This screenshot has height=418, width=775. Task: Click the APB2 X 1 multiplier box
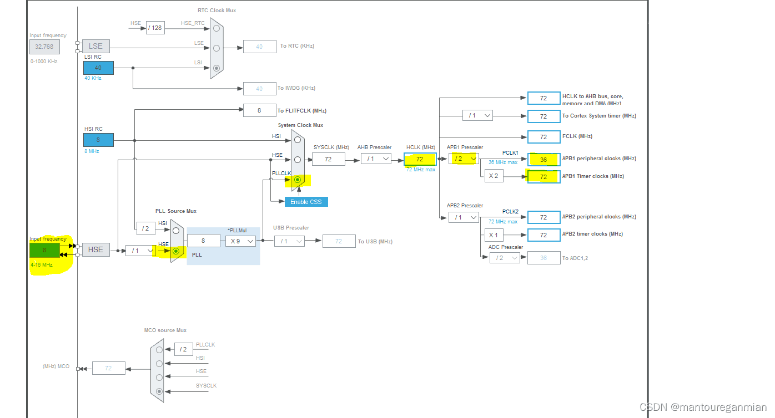tap(494, 235)
